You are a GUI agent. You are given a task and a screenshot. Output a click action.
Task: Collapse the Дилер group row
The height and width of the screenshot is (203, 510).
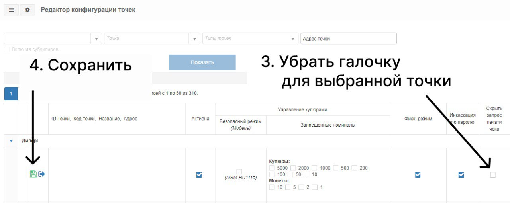pos(11,141)
